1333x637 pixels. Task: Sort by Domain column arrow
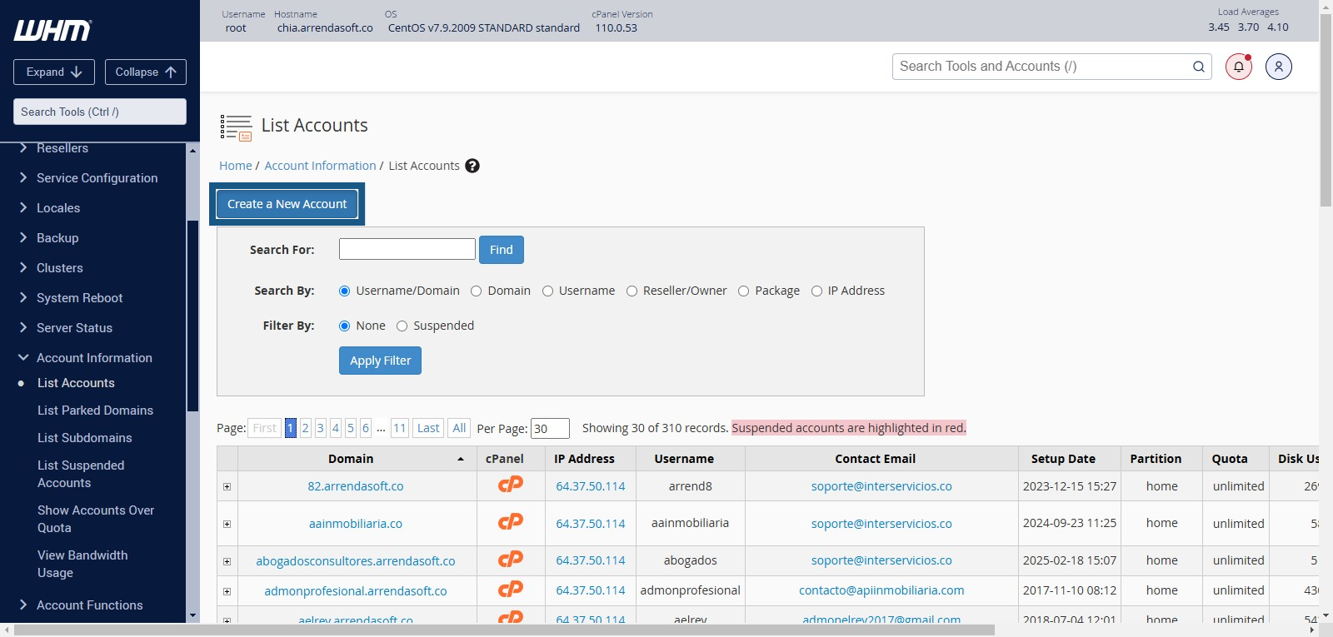(x=461, y=460)
